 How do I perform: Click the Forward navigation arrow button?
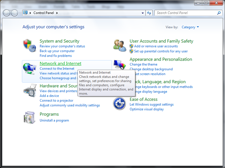pos(14,13)
